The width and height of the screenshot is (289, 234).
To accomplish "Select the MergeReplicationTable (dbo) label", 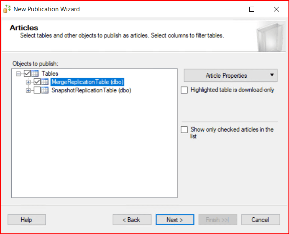I will tap(87, 82).
